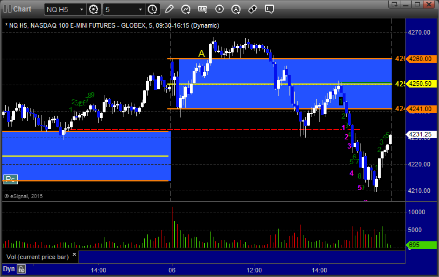Click the 06 date label on time axis
The height and width of the screenshot is (277, 439).
[x=172, y=270]
